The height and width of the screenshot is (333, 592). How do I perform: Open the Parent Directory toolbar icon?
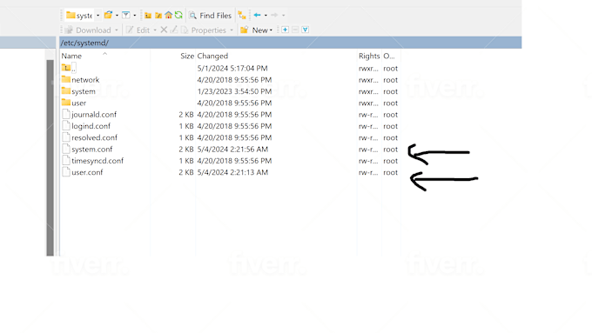148,16
